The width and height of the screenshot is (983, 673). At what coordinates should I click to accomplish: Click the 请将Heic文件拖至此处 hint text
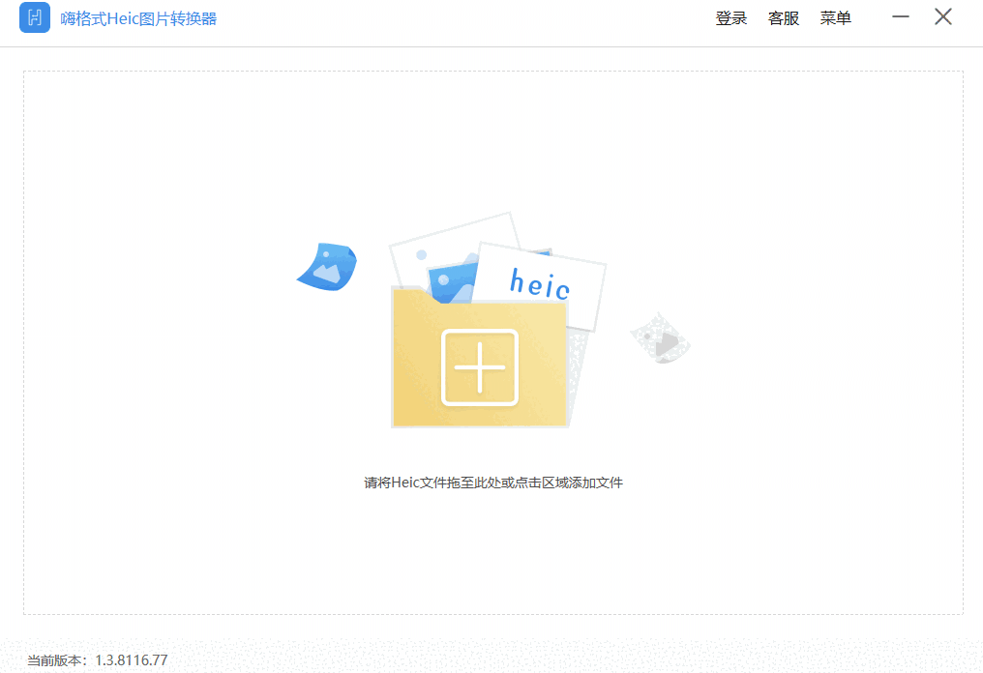[x=493, y=483]
